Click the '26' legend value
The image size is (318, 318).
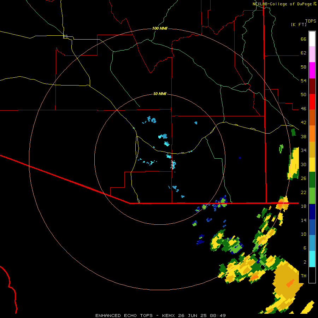(304, 178)
